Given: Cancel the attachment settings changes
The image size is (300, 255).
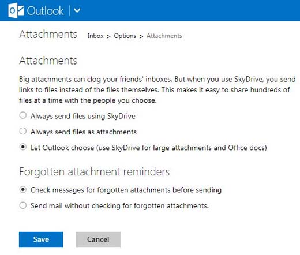Looking at the screenshot, I should point(98,239).
